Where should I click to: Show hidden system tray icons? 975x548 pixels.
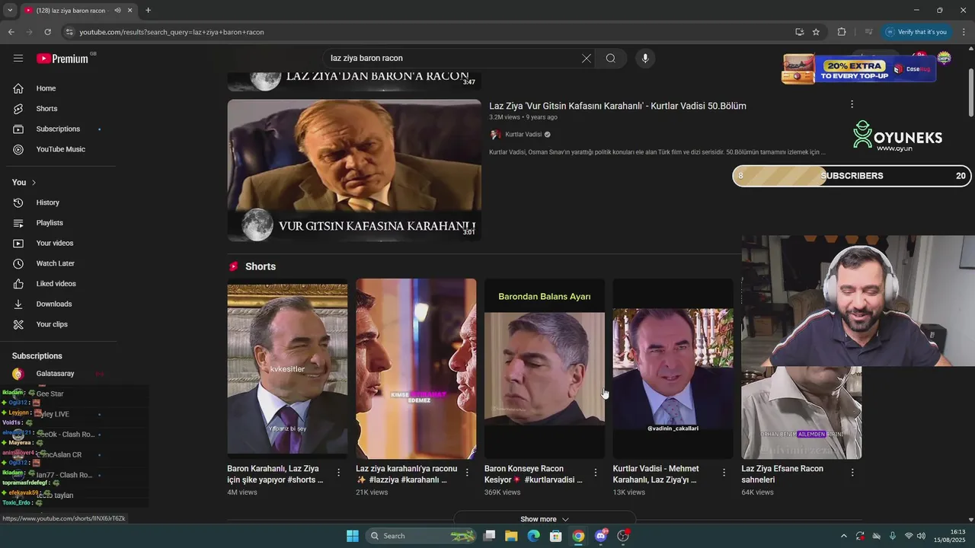[843, 536]
